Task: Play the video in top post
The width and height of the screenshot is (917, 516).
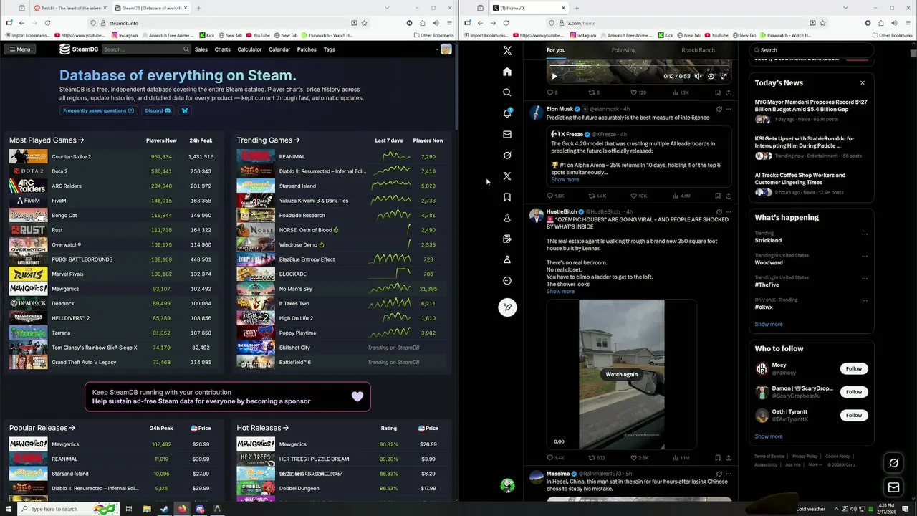Action: coord(554,76)
